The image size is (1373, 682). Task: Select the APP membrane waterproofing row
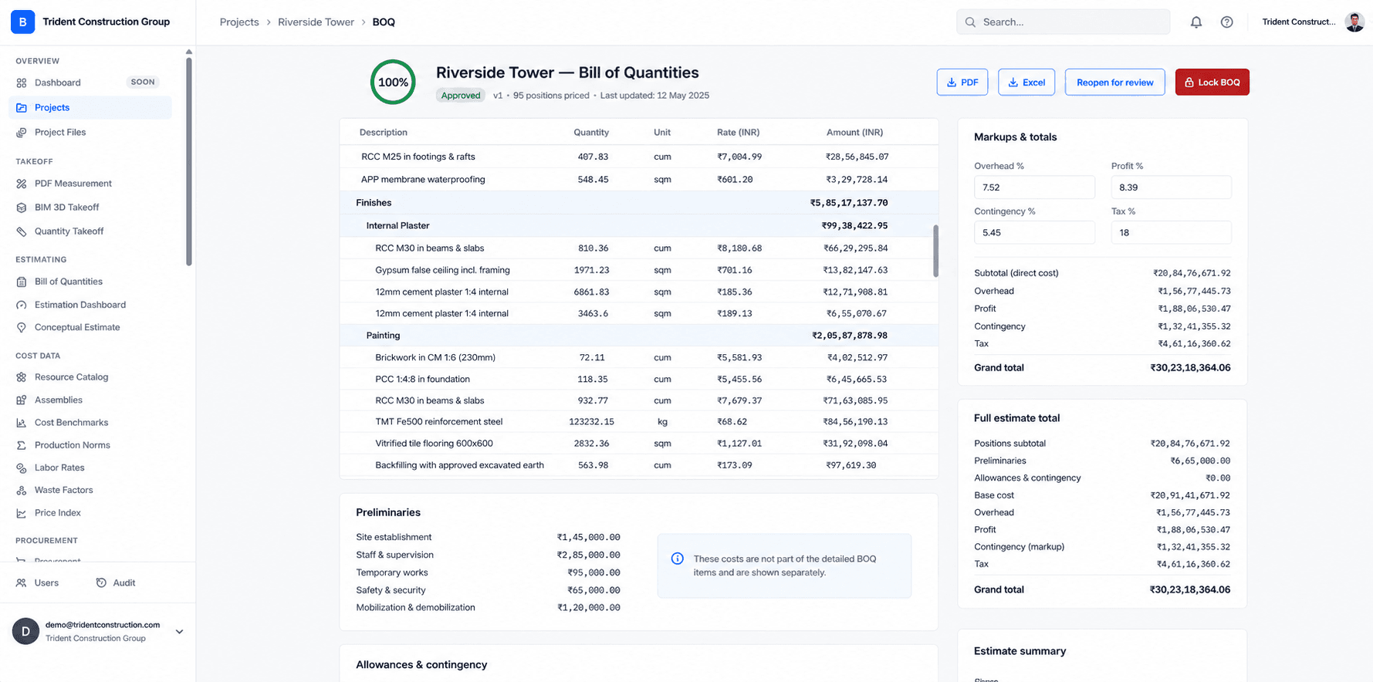[x=639, y=180]
